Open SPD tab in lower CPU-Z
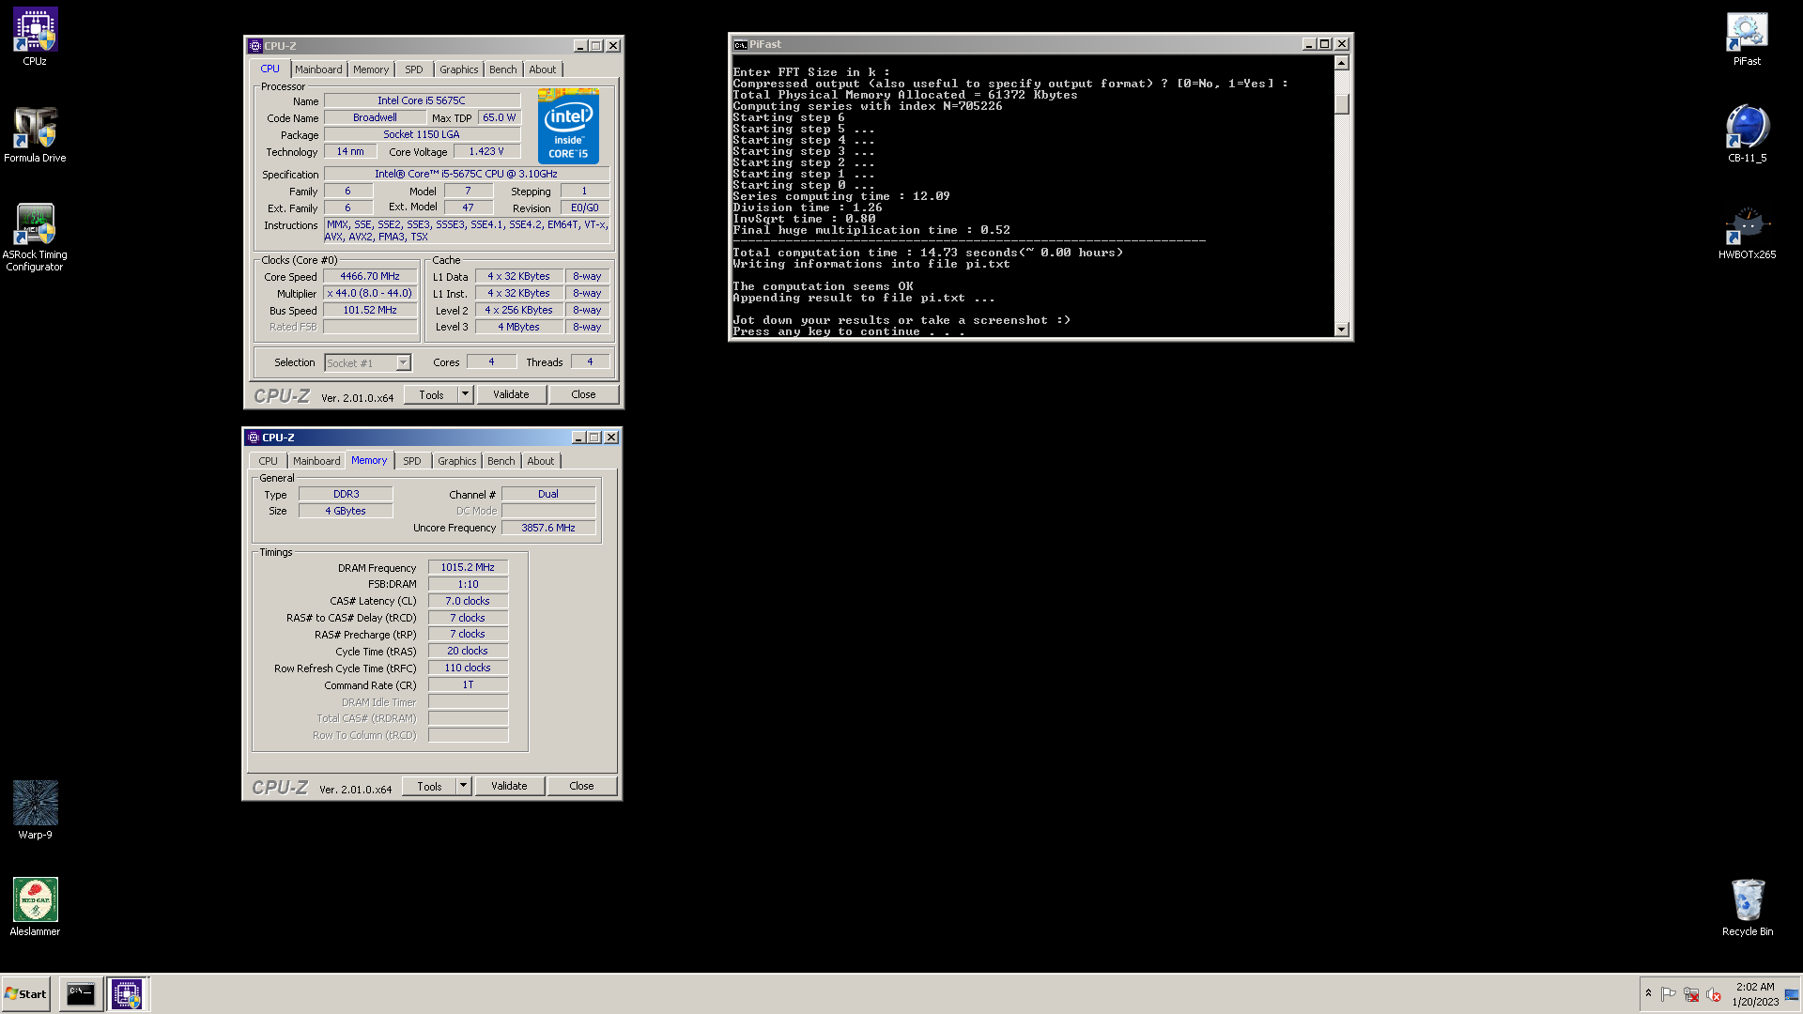The width and height of the screenshot is (1803, 1014). (412, 461)
